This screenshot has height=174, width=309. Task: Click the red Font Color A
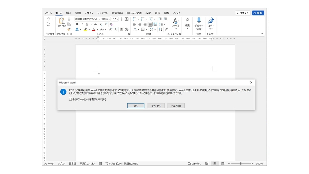(x=94, y=29)
